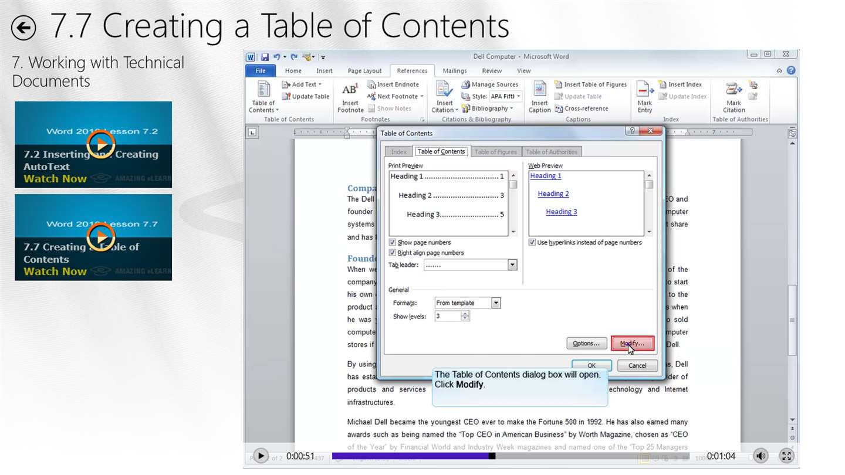Increase Show levels with the up arrow
Viewport: 845px width, 475px height.
pos(465,314)
